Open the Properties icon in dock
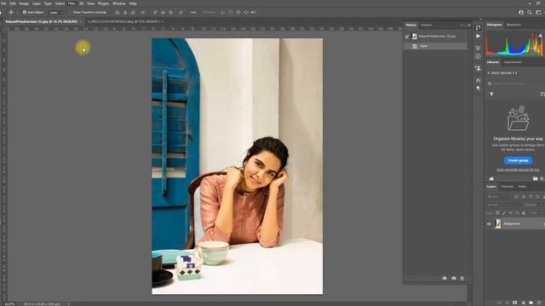 479,48
